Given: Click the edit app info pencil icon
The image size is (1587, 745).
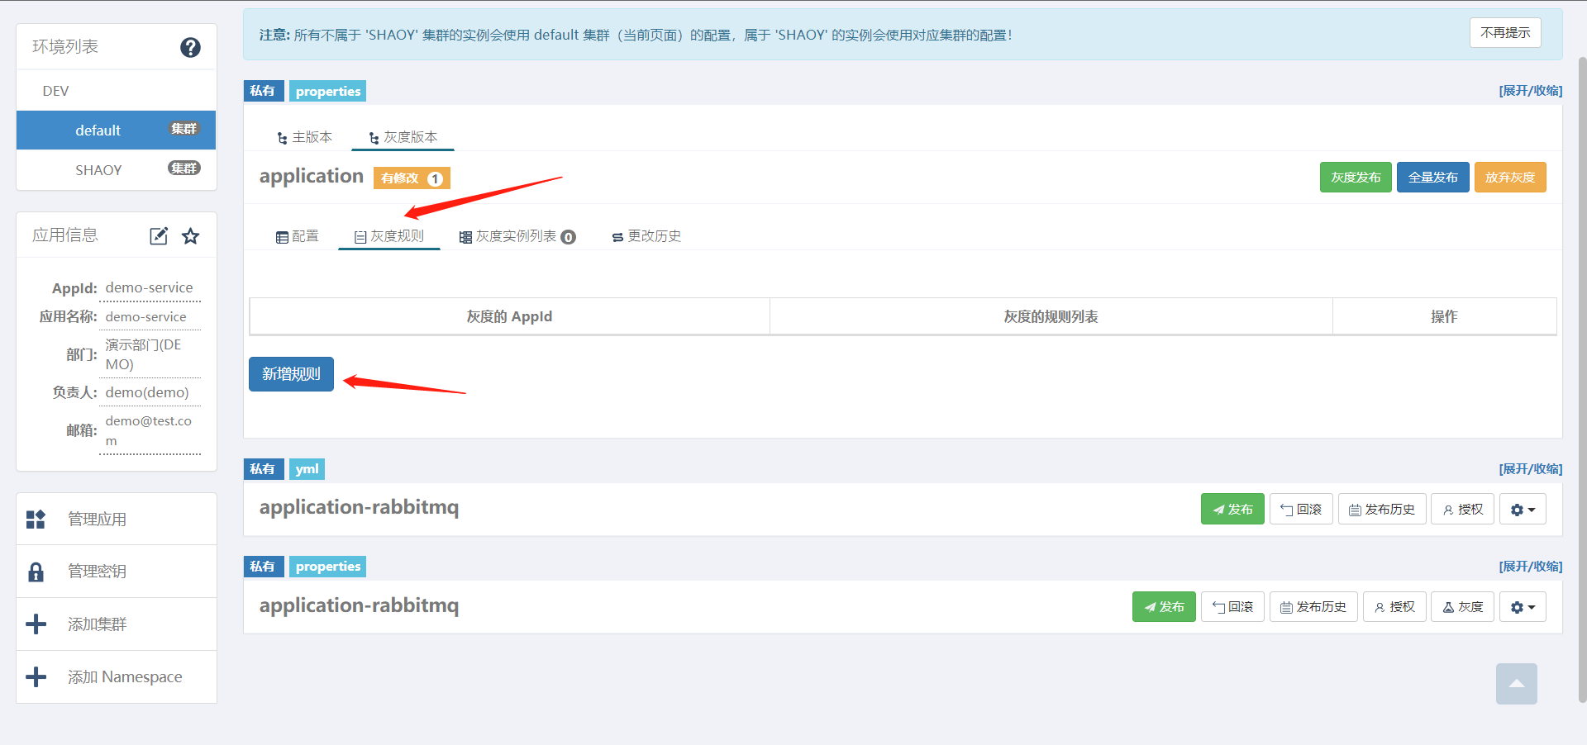Looking at the screenshot, I should [159, 236].
